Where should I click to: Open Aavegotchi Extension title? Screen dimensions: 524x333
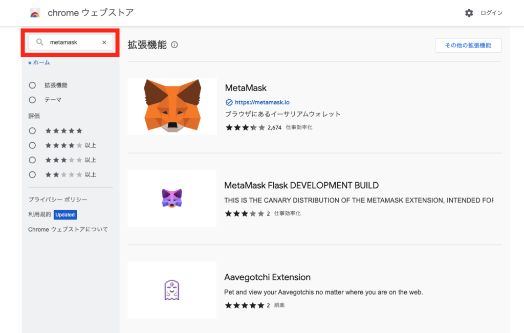pos(267,277)
